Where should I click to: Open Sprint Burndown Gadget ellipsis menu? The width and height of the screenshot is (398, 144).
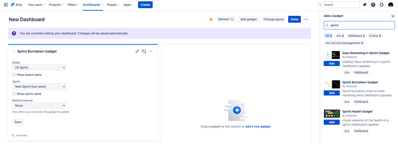point(151,51)
